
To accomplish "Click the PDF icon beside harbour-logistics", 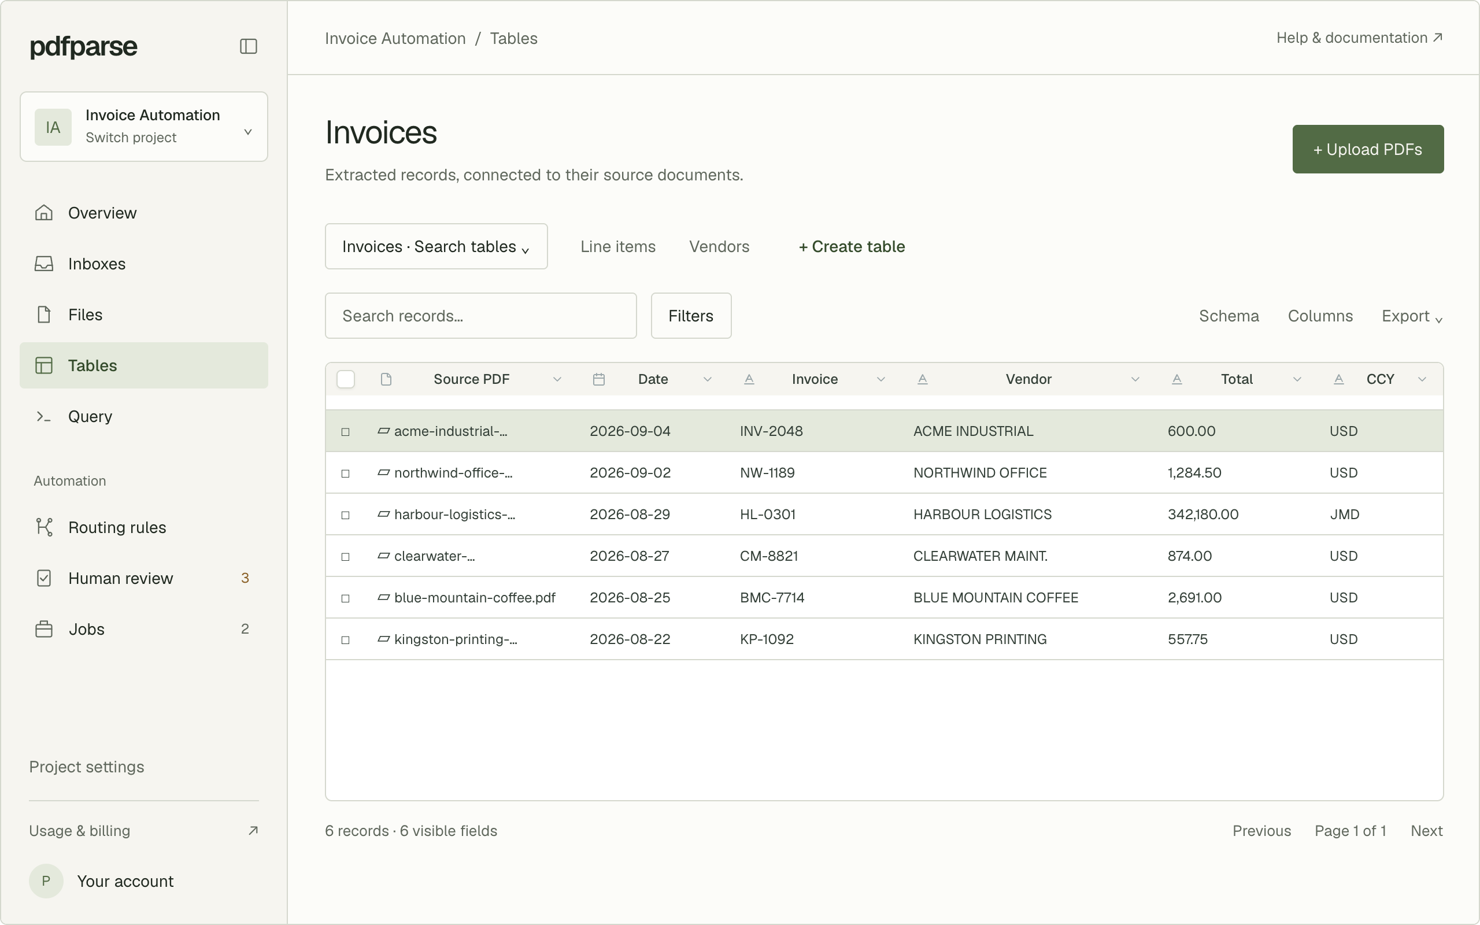I will point(383,515).
